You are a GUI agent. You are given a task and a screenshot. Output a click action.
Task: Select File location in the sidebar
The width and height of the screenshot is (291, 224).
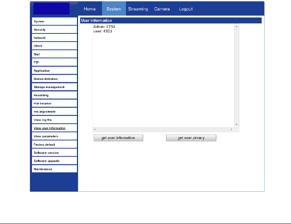click(54, 103)
